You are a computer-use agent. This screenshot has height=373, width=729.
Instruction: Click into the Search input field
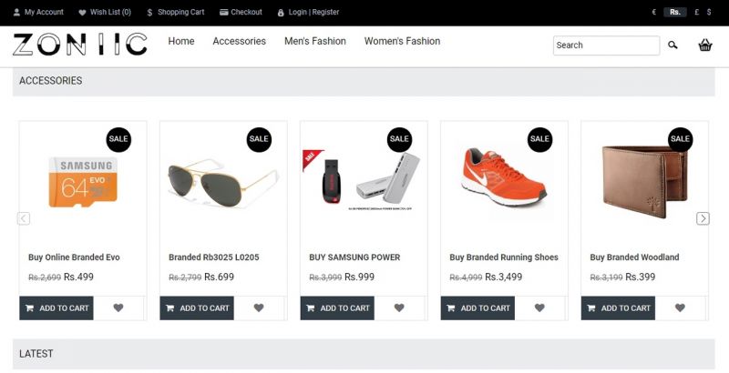(606, 45)
